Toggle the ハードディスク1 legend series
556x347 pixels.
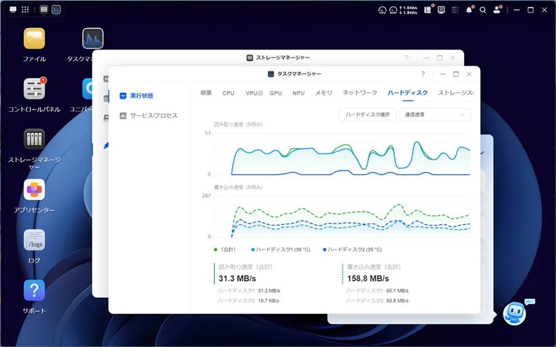pos(280,250)
